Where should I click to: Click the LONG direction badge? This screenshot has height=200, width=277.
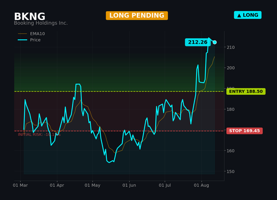pos(248,15)
